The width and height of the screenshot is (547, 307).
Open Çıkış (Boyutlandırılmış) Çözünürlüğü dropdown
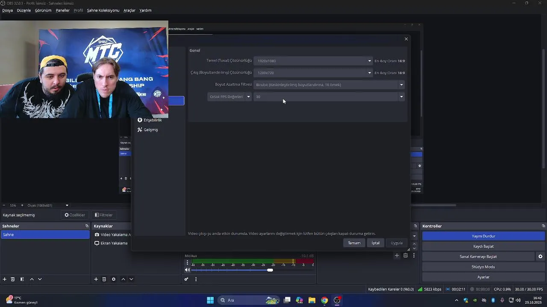coord(313,73)
